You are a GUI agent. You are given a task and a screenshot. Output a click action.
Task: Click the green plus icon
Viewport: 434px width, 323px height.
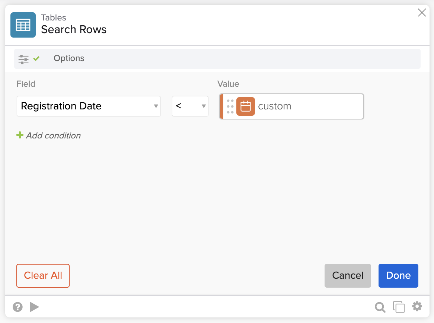(20, 135)
